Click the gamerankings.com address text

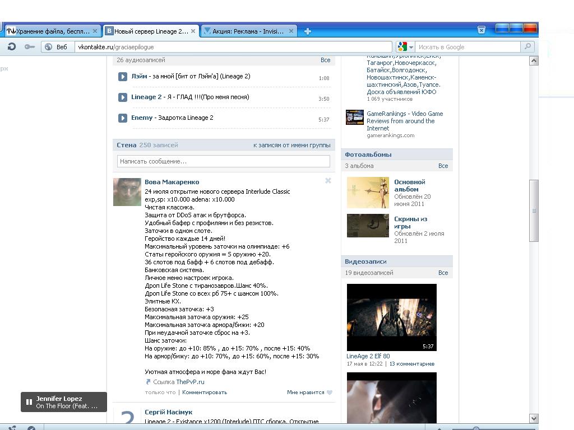[x=391, y=135]
